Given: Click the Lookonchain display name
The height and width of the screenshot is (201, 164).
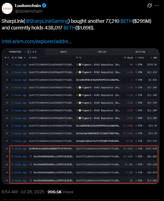Looking at the screenshot, I should [28, 6].
